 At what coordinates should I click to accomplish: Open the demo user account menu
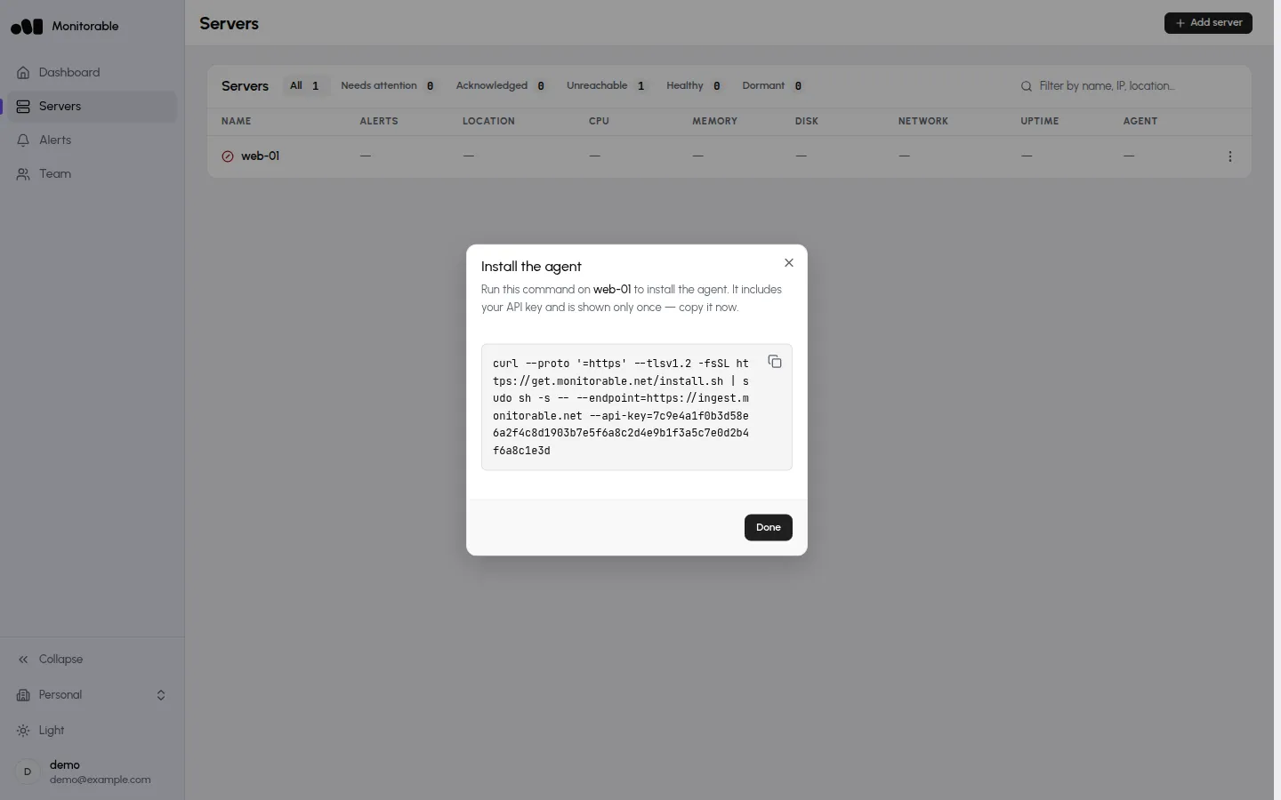click(93, 772)
